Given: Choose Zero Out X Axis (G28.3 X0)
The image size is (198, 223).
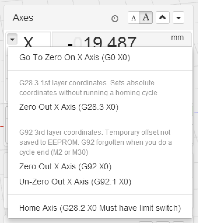Looking at the screenshot, I should point(69,107).
